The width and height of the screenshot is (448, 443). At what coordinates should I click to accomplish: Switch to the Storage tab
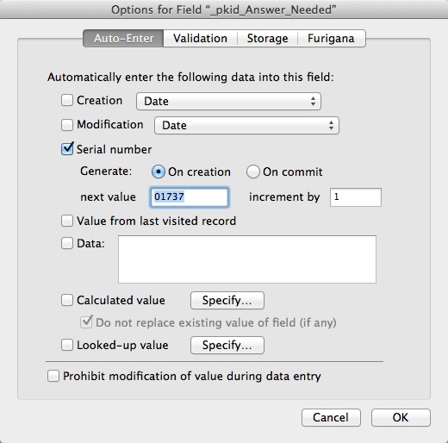267,38
